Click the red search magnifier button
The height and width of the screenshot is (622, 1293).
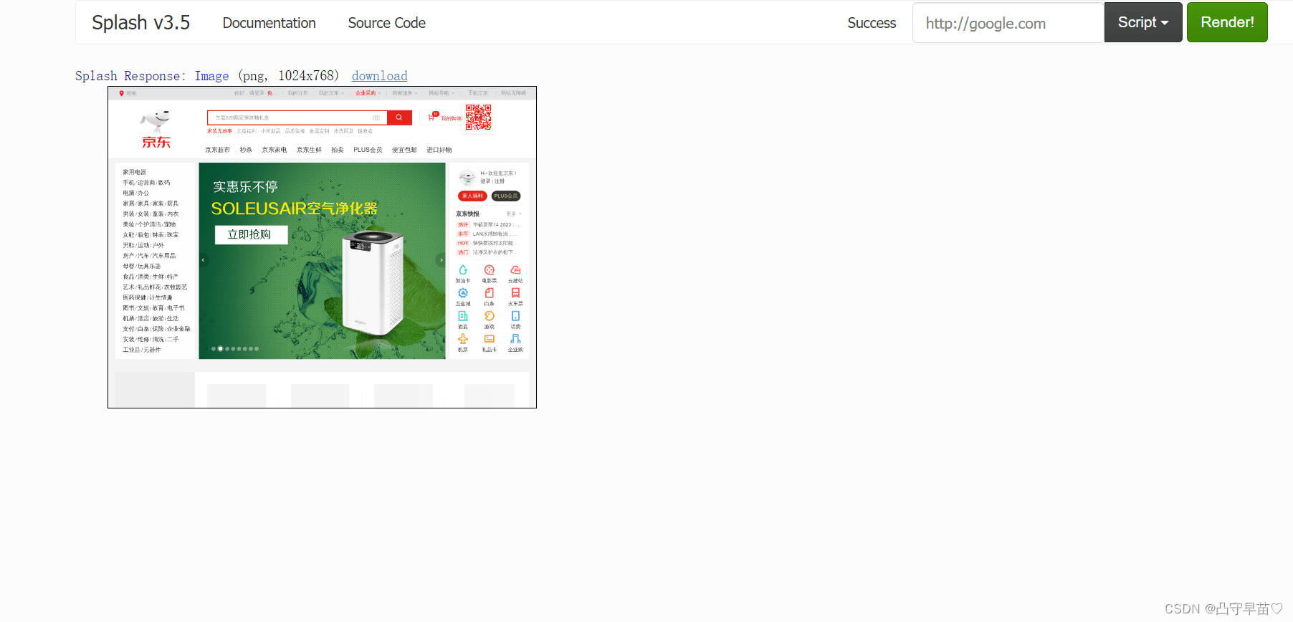399,118
